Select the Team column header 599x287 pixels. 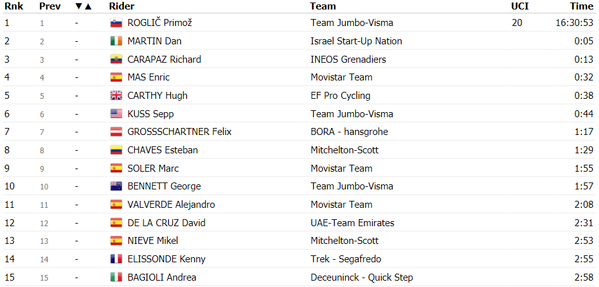coord(323,6)
